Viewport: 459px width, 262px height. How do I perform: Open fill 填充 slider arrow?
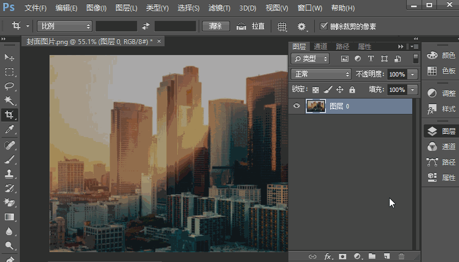tap(413, 90)
